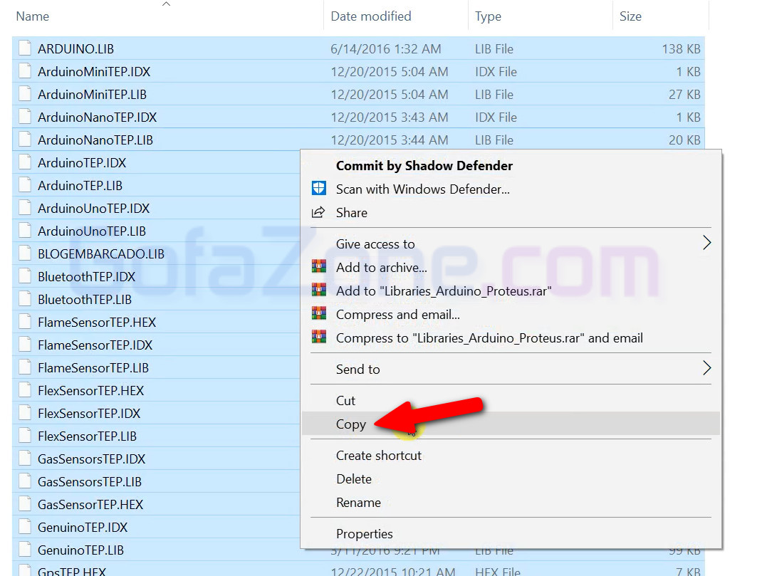Click the GenuinoTEP.LIB file icon
Image resolution: width=762 pixels, height=576 pixels.
(x=26, y=550)
